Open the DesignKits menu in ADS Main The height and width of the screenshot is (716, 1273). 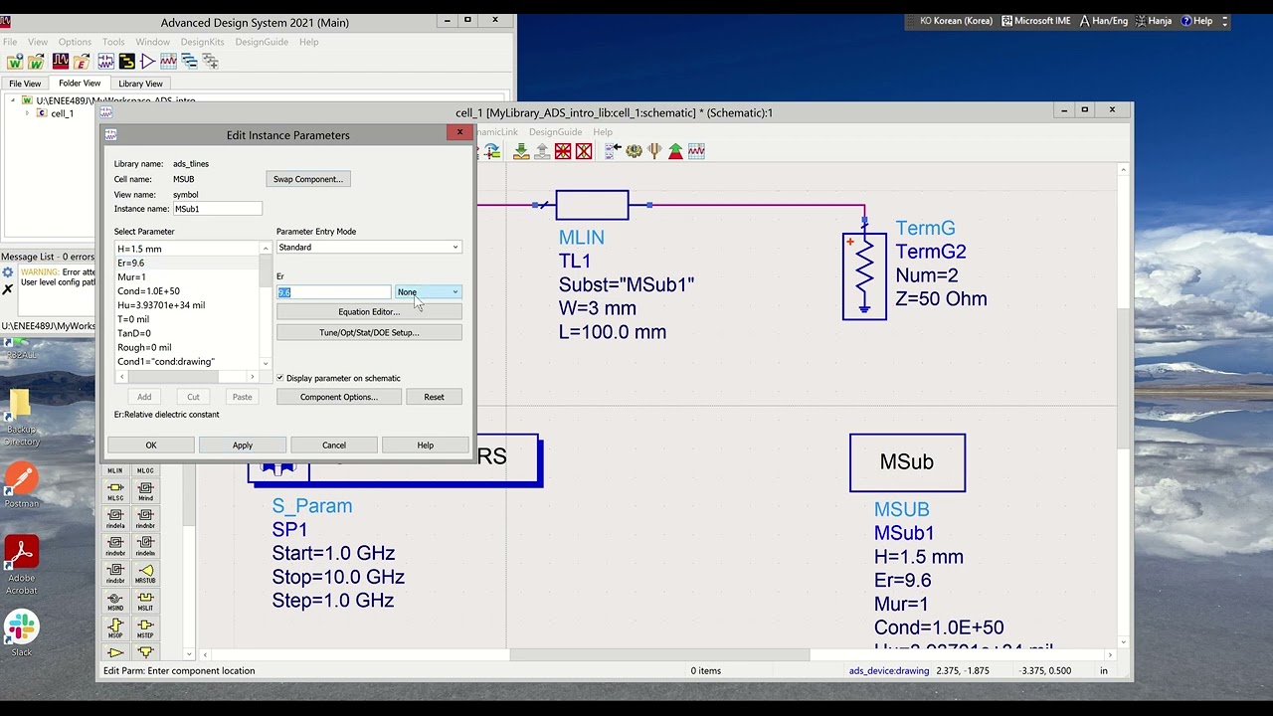tap(202, 42)
